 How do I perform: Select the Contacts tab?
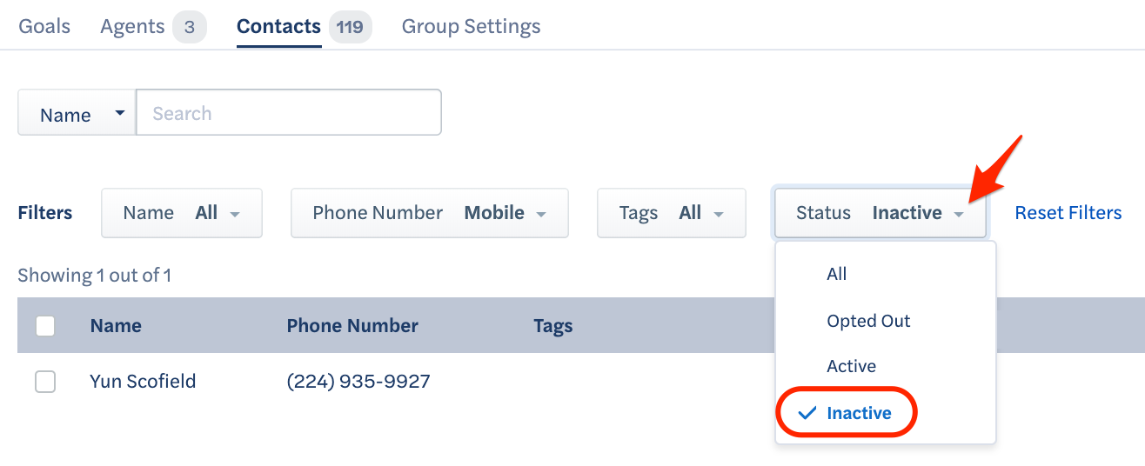(278, 26)
